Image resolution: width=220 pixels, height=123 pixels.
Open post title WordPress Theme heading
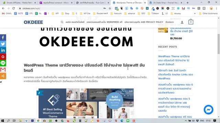click(x=84, y=68)
